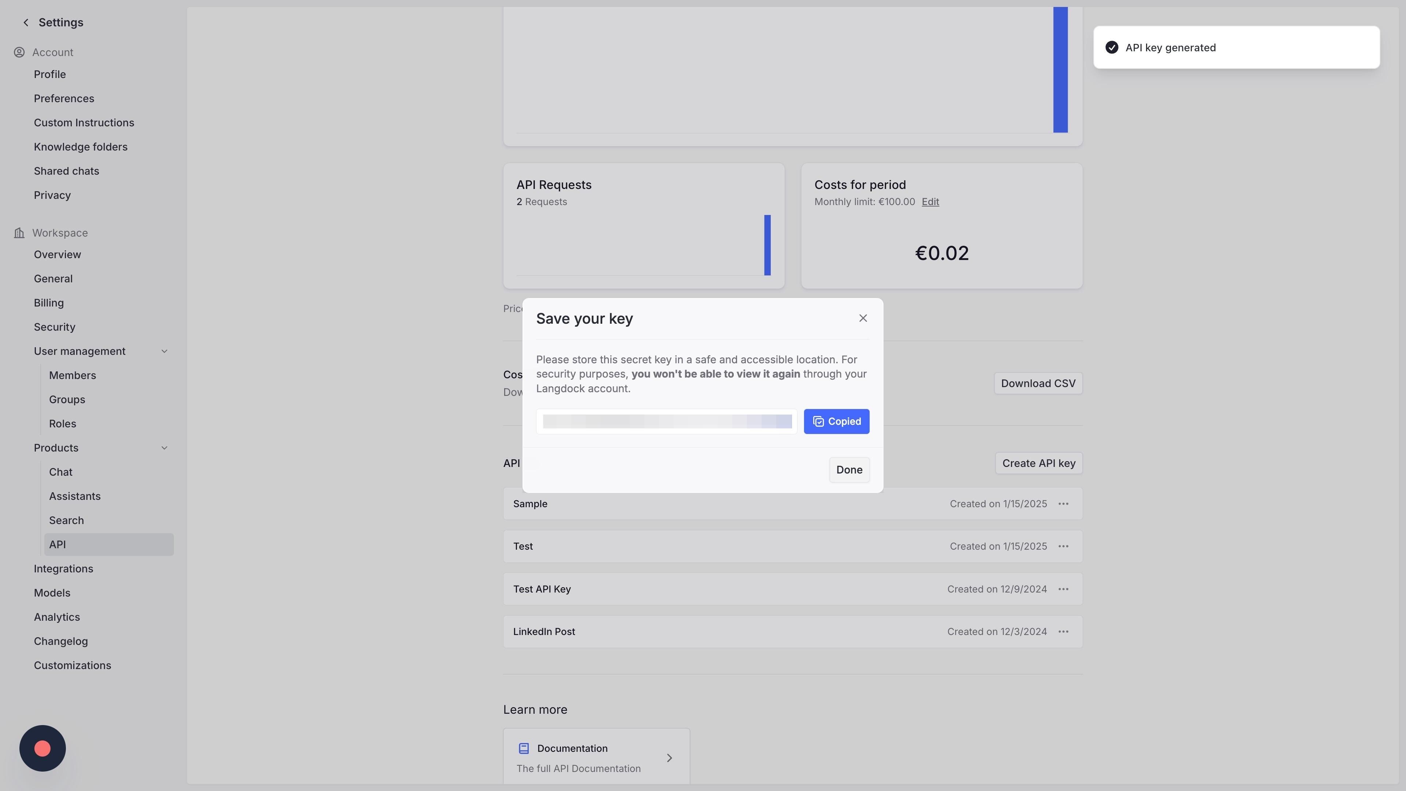
Task: Click the Create API key button
Action: tap(1038, 463)
